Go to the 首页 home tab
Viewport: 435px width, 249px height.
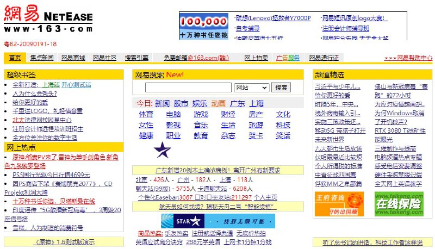click(15, 58)
